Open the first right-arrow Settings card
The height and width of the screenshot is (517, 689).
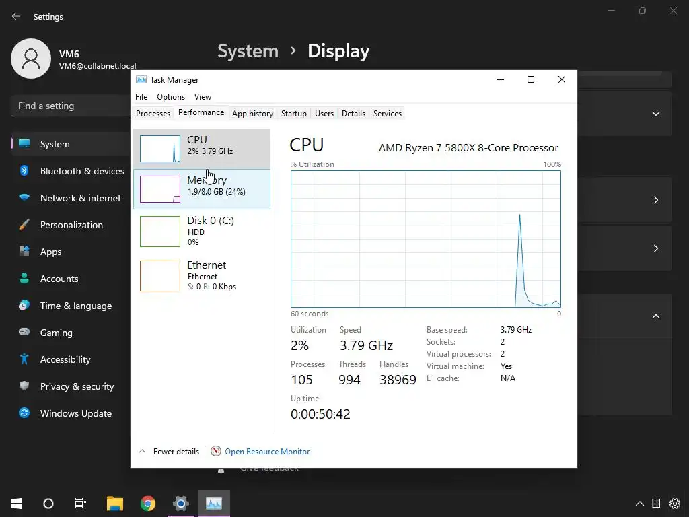pos(655,200)
